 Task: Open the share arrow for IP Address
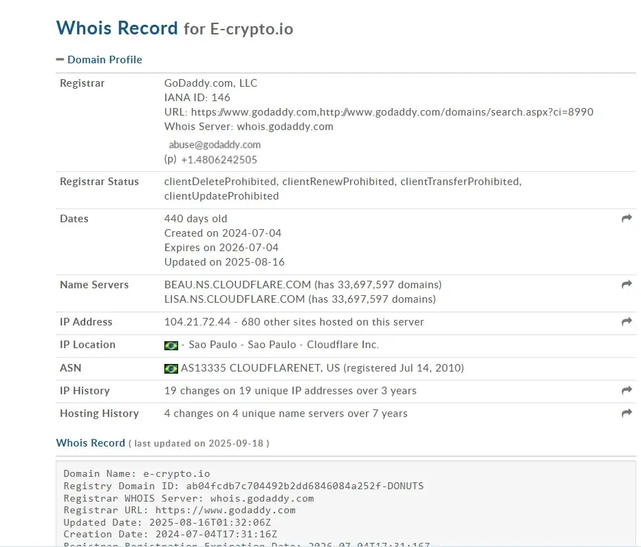(627, 322)
